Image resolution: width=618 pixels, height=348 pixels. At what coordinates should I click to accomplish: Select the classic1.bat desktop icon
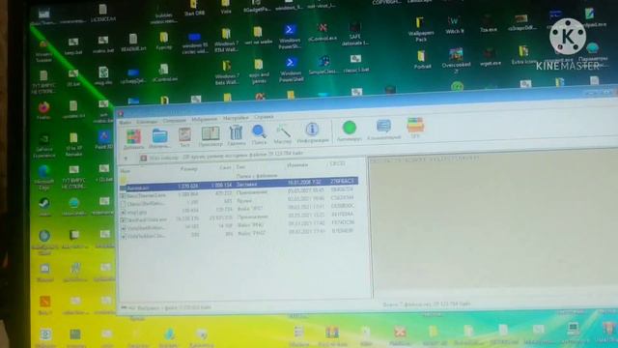click(355, 63)
